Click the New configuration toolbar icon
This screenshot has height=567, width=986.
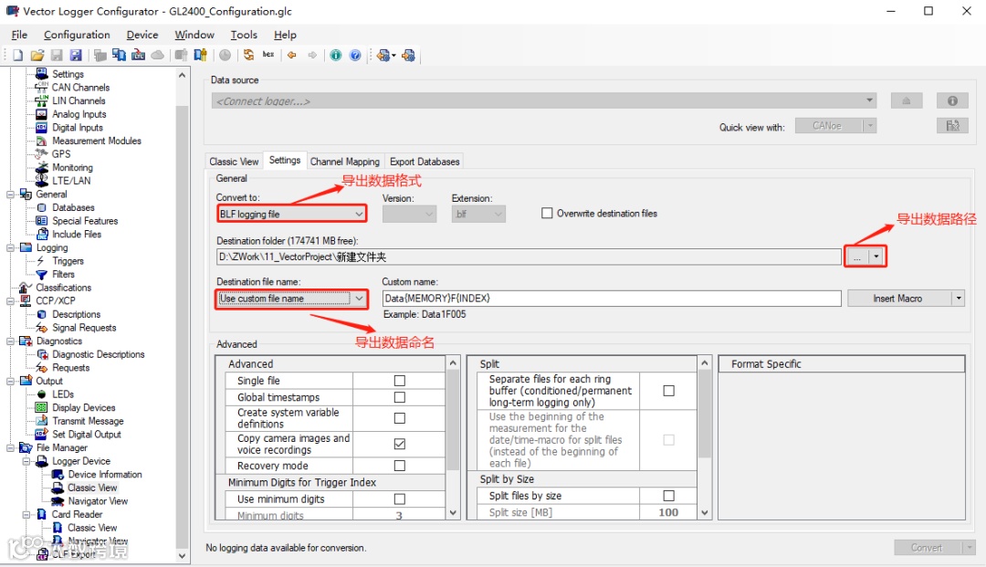click(17, 56)
